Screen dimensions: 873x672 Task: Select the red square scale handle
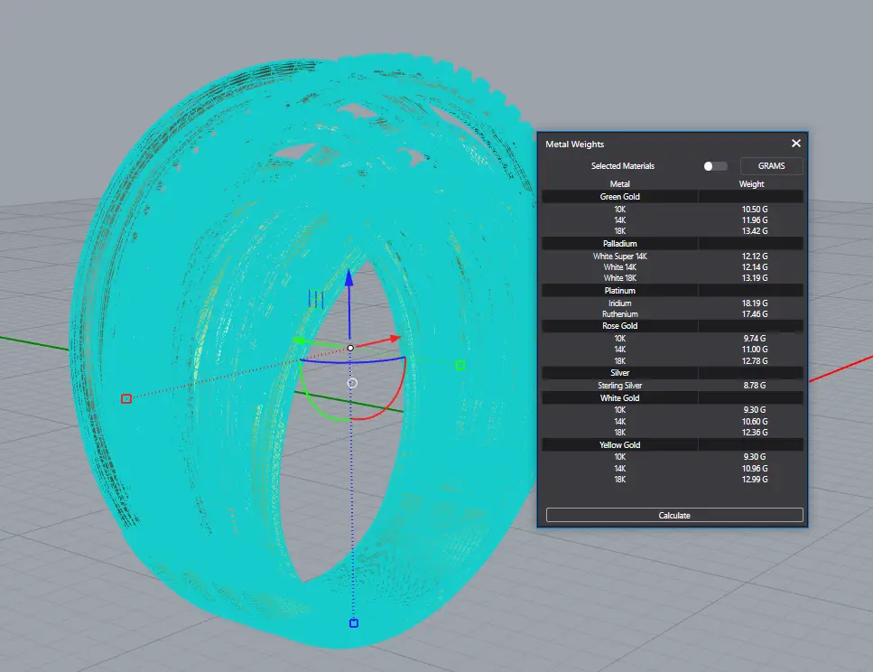126,398
